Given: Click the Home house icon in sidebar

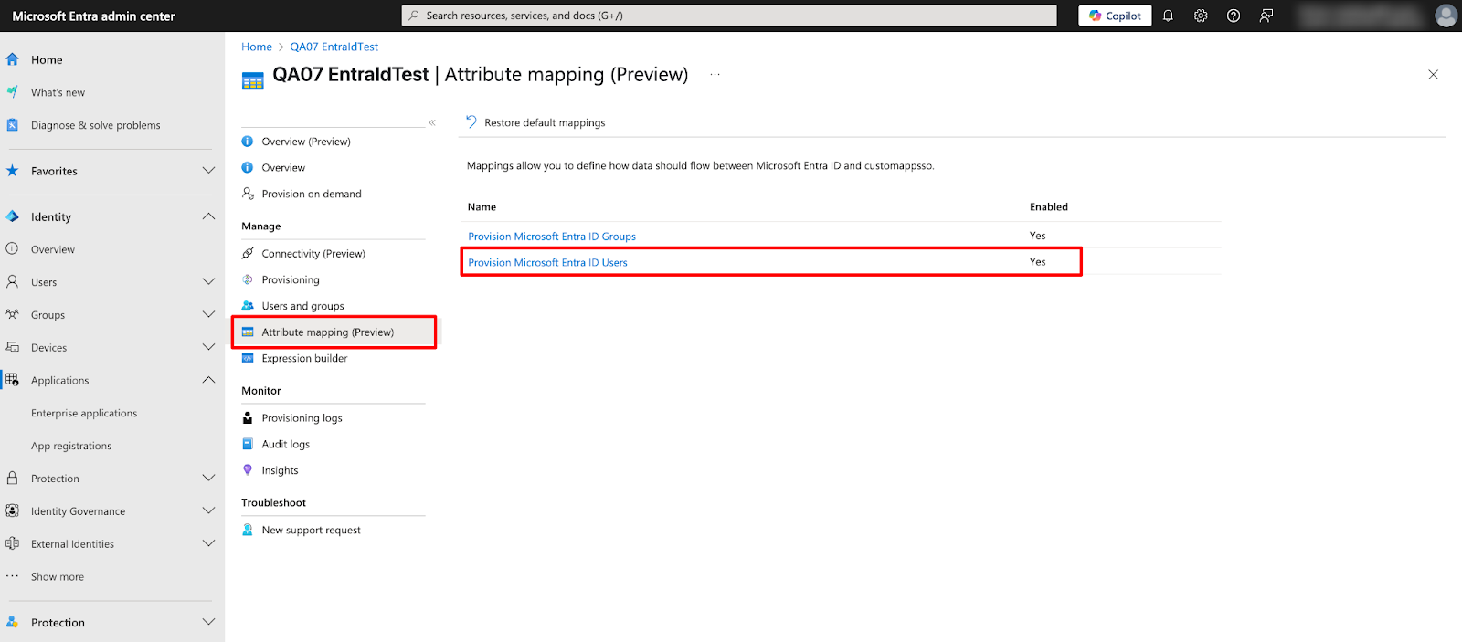Looking at the screenshot, I should [x=13, y=59].
